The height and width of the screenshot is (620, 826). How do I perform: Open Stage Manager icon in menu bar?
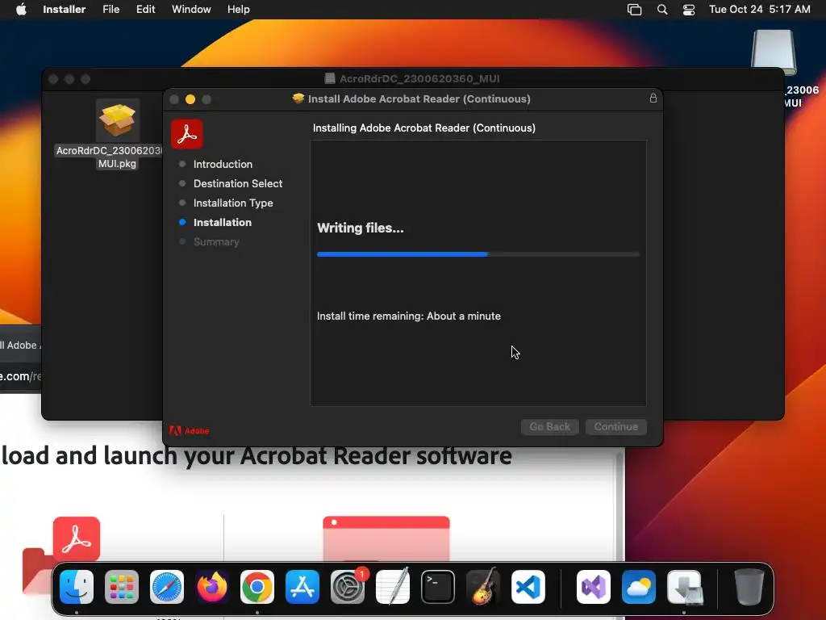pos(634,10)
